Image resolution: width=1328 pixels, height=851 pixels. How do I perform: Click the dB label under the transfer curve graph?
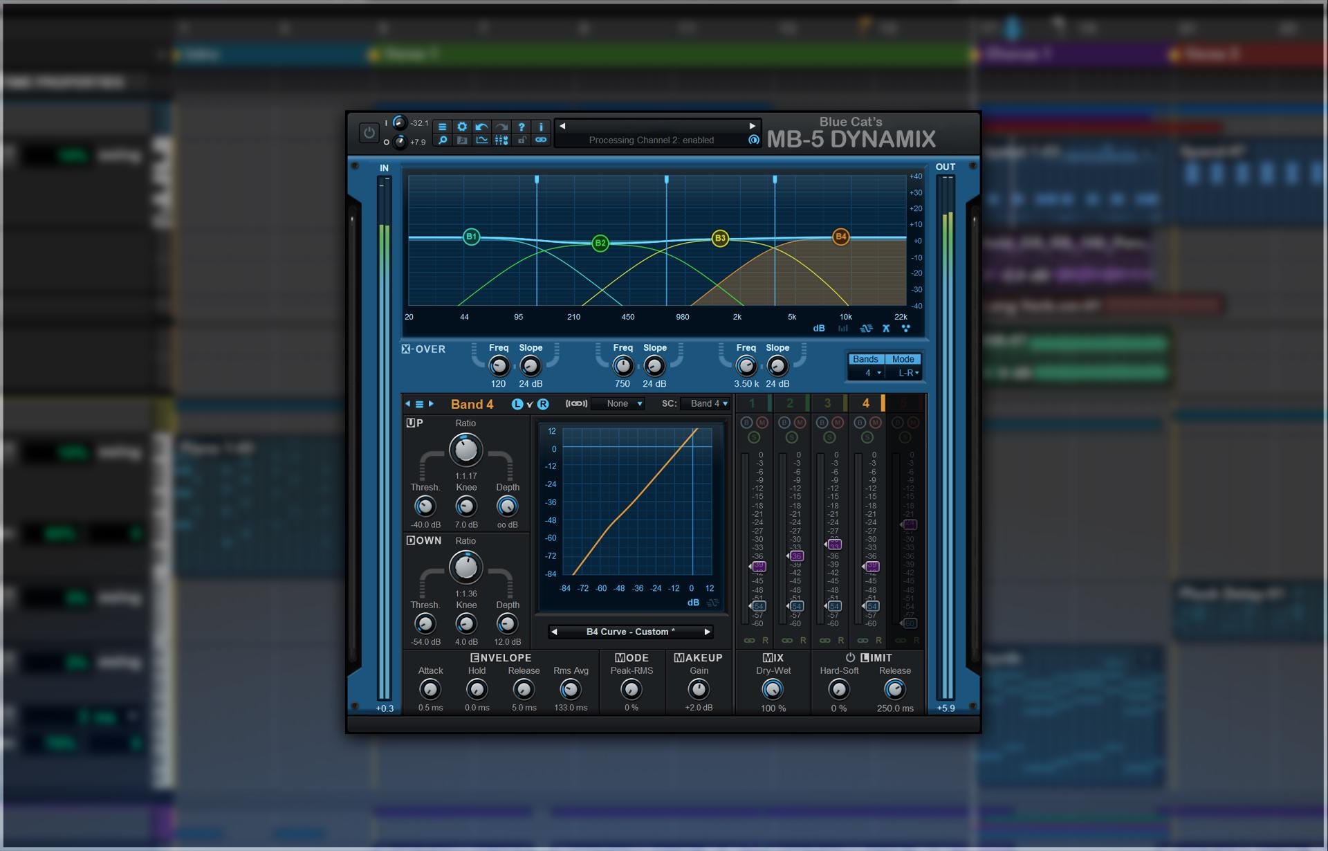pos(693,603)
